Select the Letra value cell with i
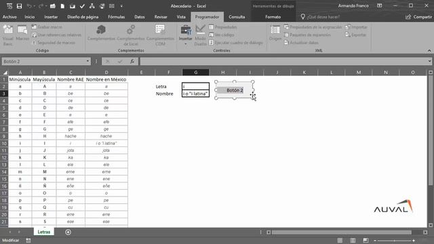434x244 pixels. [196, 86]
